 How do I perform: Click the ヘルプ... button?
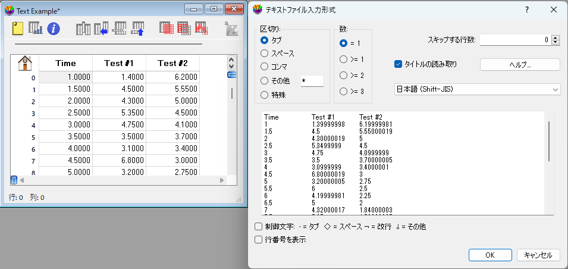click(520, 64)
